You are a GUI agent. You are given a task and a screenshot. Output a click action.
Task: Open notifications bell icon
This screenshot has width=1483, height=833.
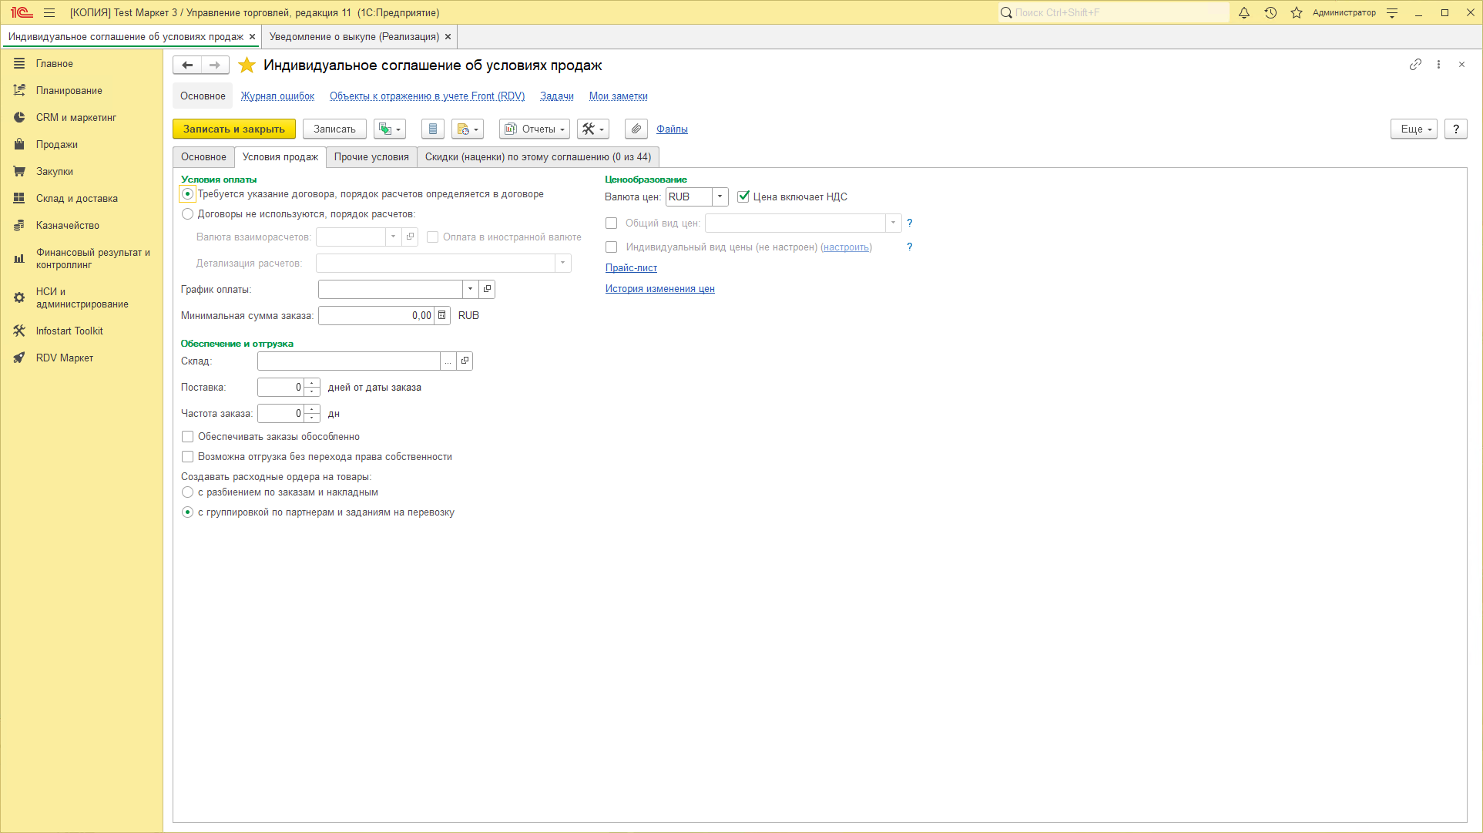(1243, 12)
